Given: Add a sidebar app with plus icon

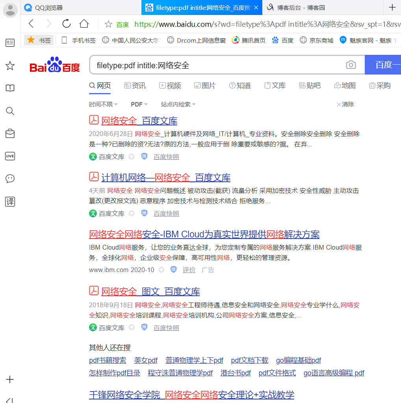Looking at the screenshot, I should tap(10, 379).
